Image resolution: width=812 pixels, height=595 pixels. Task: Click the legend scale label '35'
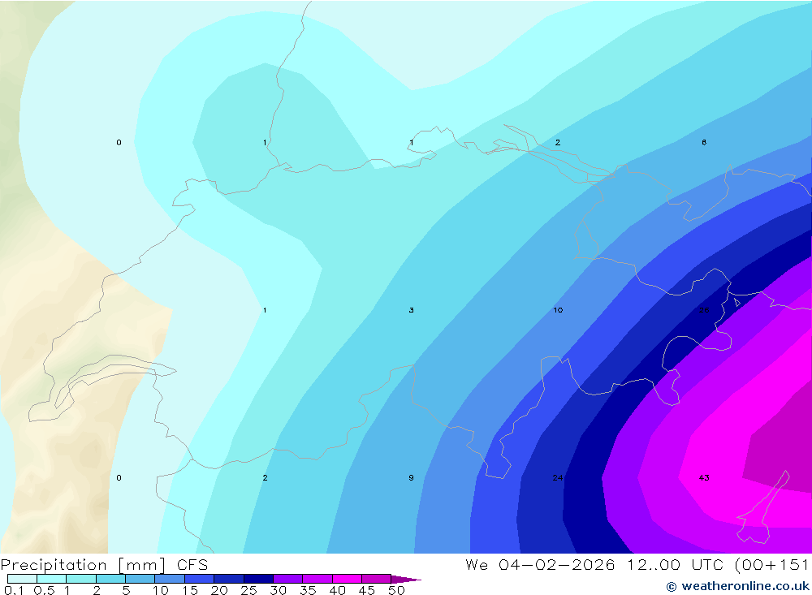(x=308, y=590)
